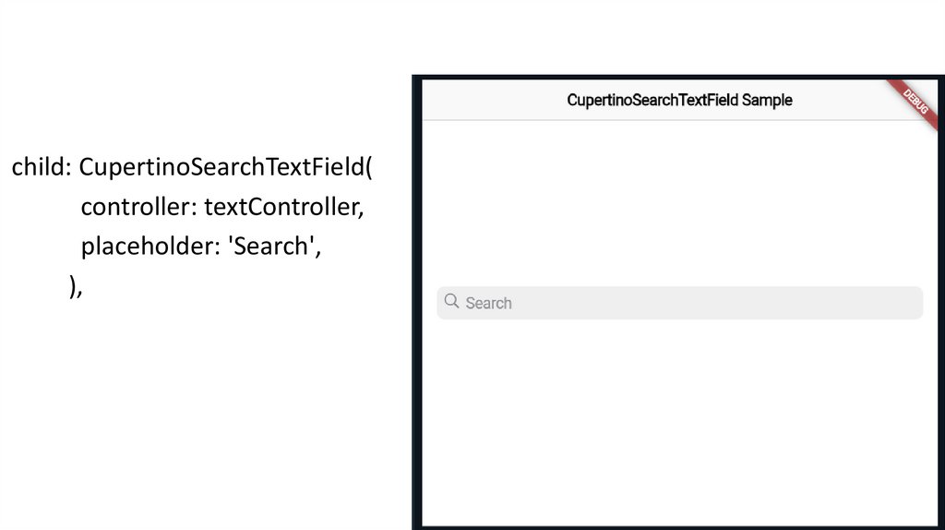Click the empty right end of search field
Viewport: 945px width, 530px height.
coord(877,303)
